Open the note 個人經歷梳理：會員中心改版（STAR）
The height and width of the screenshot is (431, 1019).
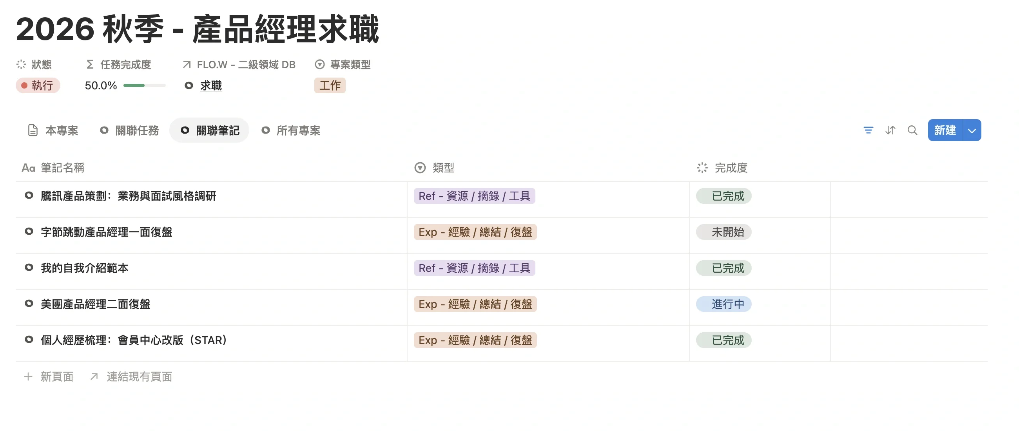click(x=134, y=340)
